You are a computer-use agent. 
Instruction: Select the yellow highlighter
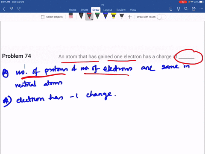114,16
